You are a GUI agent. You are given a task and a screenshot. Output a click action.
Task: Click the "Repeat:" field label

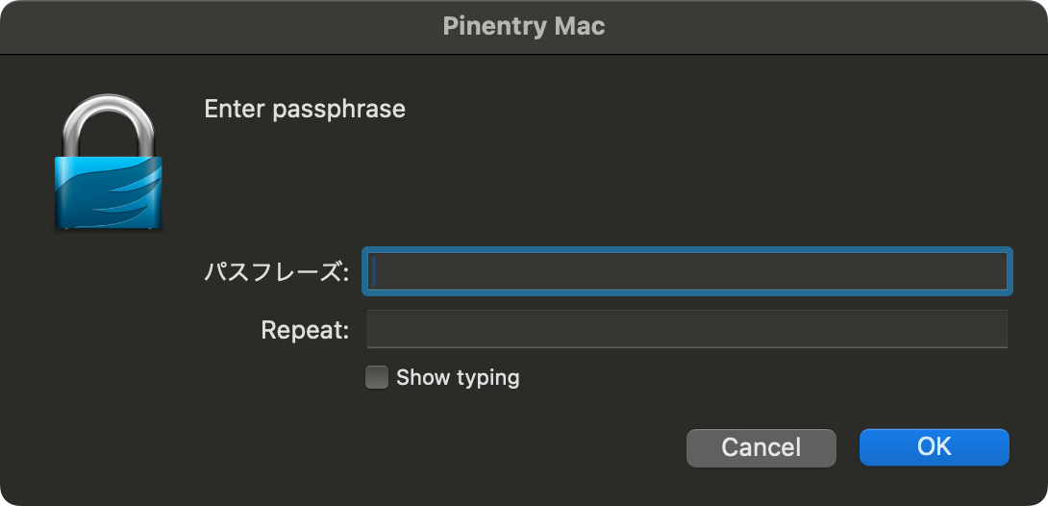click(305, 330)
